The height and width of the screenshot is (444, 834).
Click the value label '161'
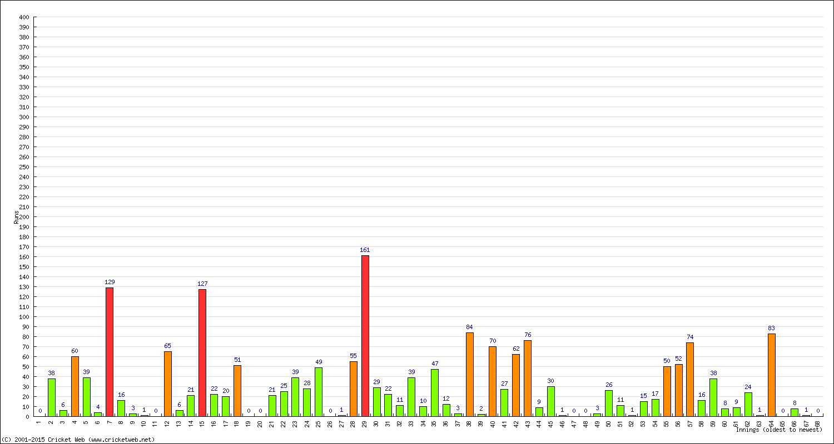365,250
